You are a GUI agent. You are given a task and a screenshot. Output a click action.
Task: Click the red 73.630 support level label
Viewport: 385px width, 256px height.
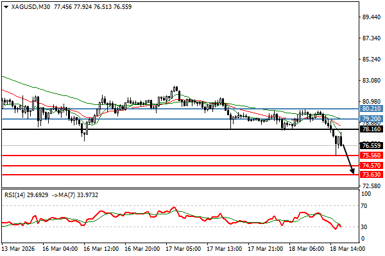coord(371,174)
